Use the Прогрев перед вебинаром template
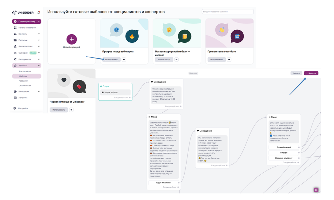 pos(111,60)
